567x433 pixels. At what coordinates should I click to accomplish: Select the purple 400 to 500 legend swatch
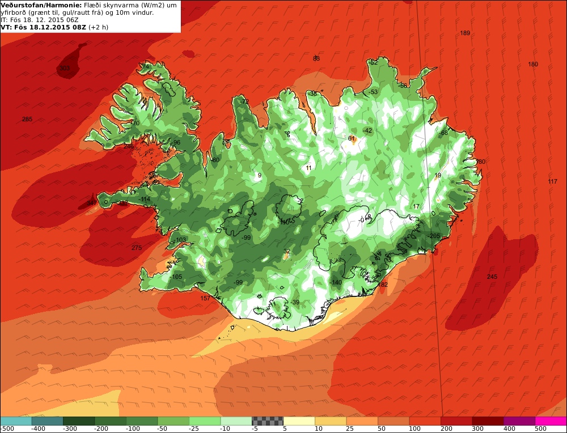(519, 421)
